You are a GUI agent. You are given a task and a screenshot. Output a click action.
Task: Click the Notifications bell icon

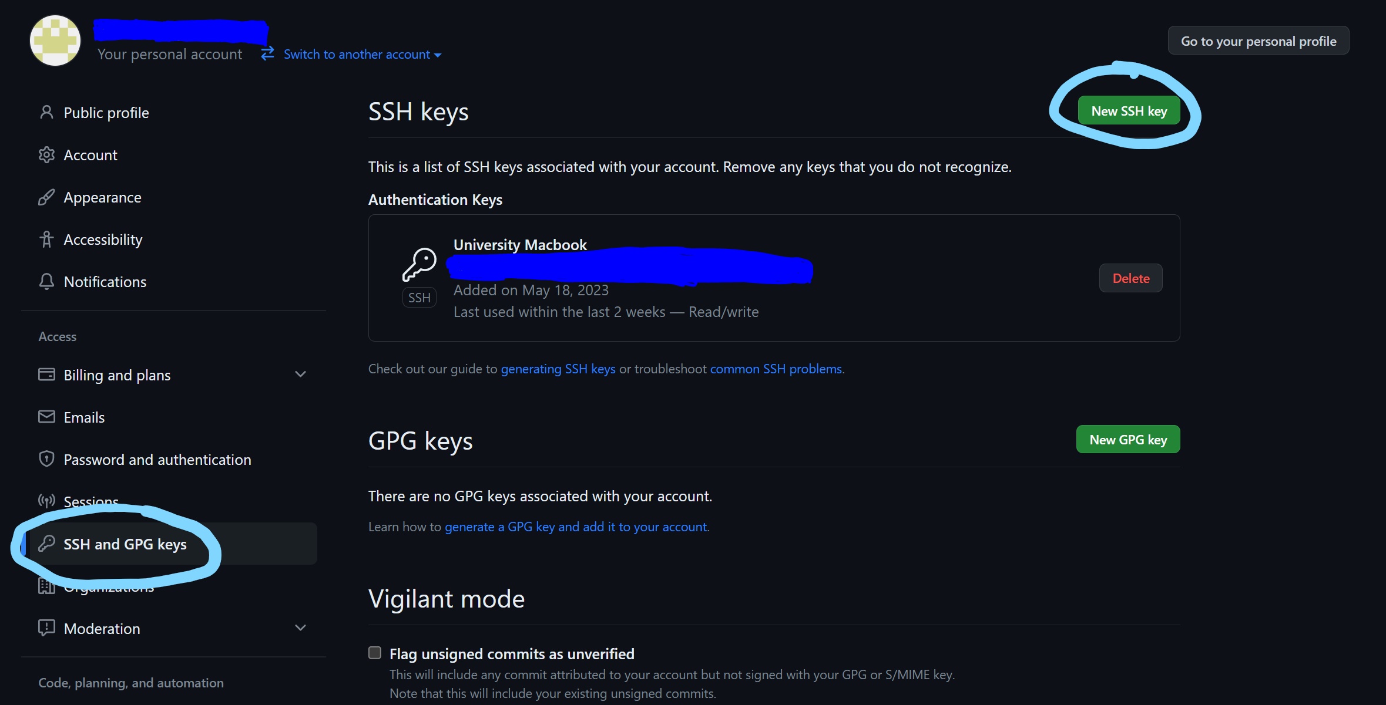tap(46, 281)
